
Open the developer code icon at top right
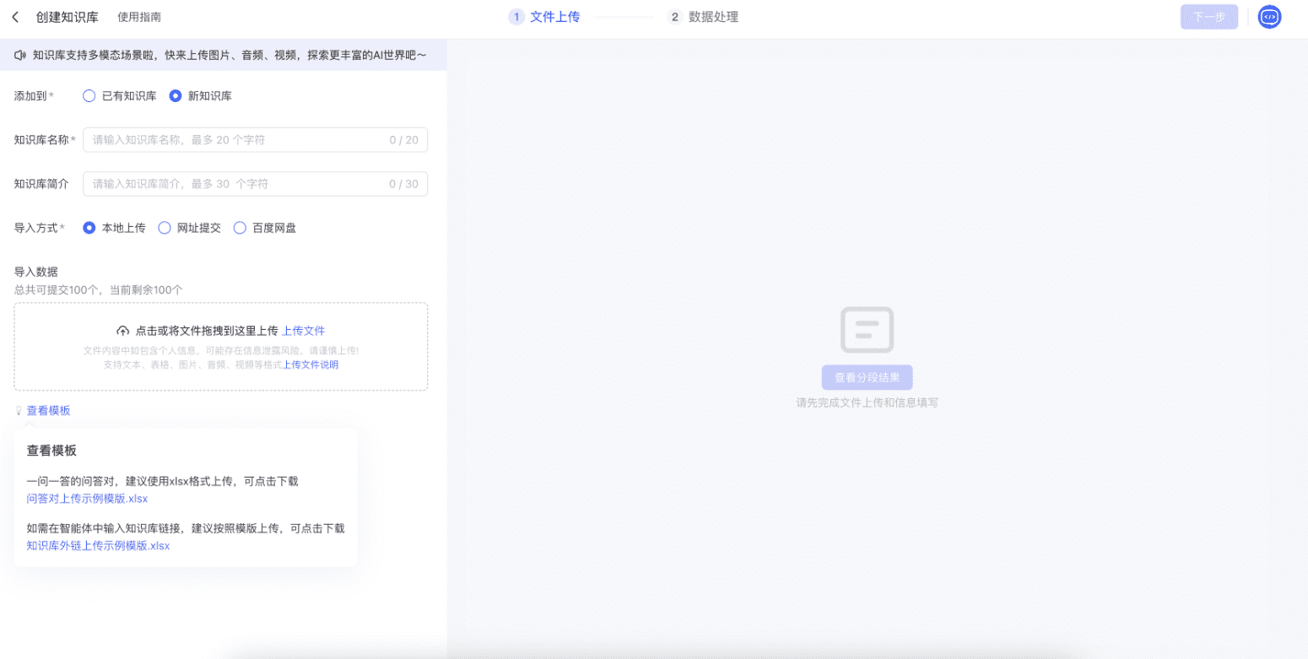pos(1269,17)
